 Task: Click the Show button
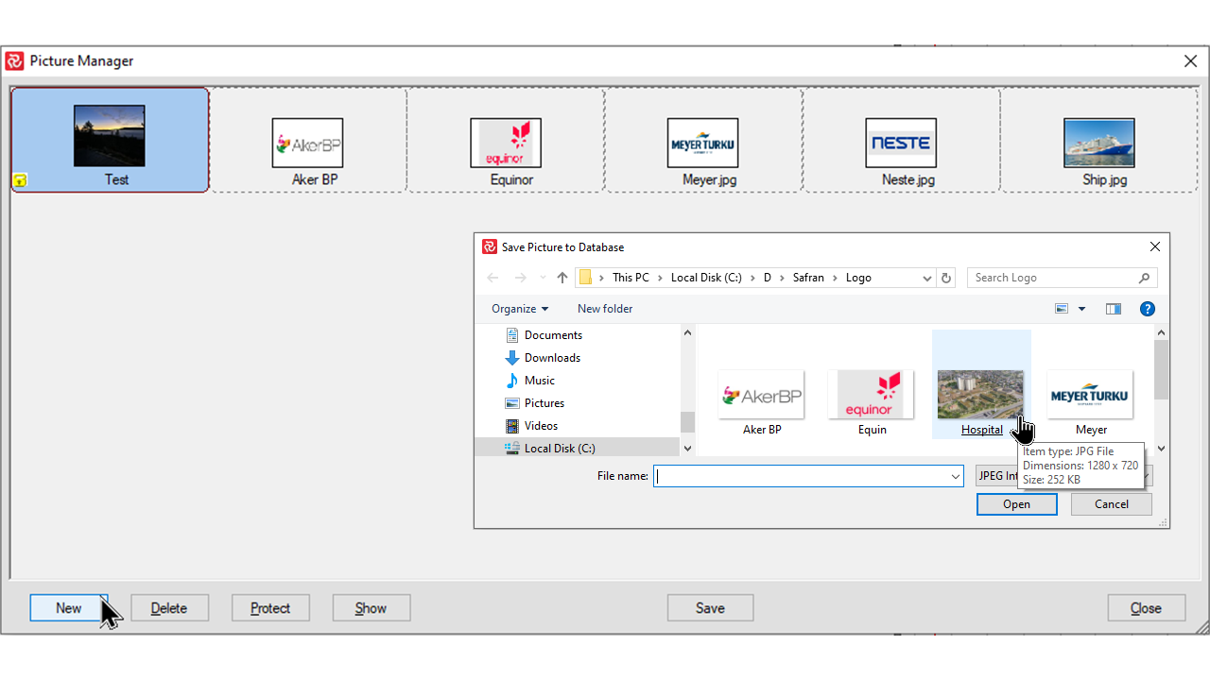click(x=371, y=608)
